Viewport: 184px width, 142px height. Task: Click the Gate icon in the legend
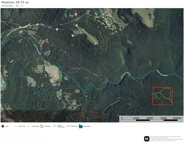point(3,126)
